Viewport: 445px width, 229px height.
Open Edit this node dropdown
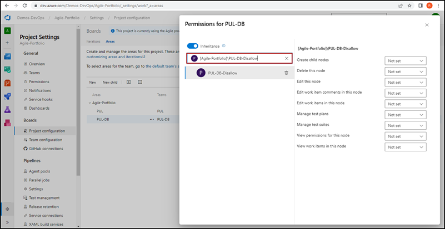[406, 82]
